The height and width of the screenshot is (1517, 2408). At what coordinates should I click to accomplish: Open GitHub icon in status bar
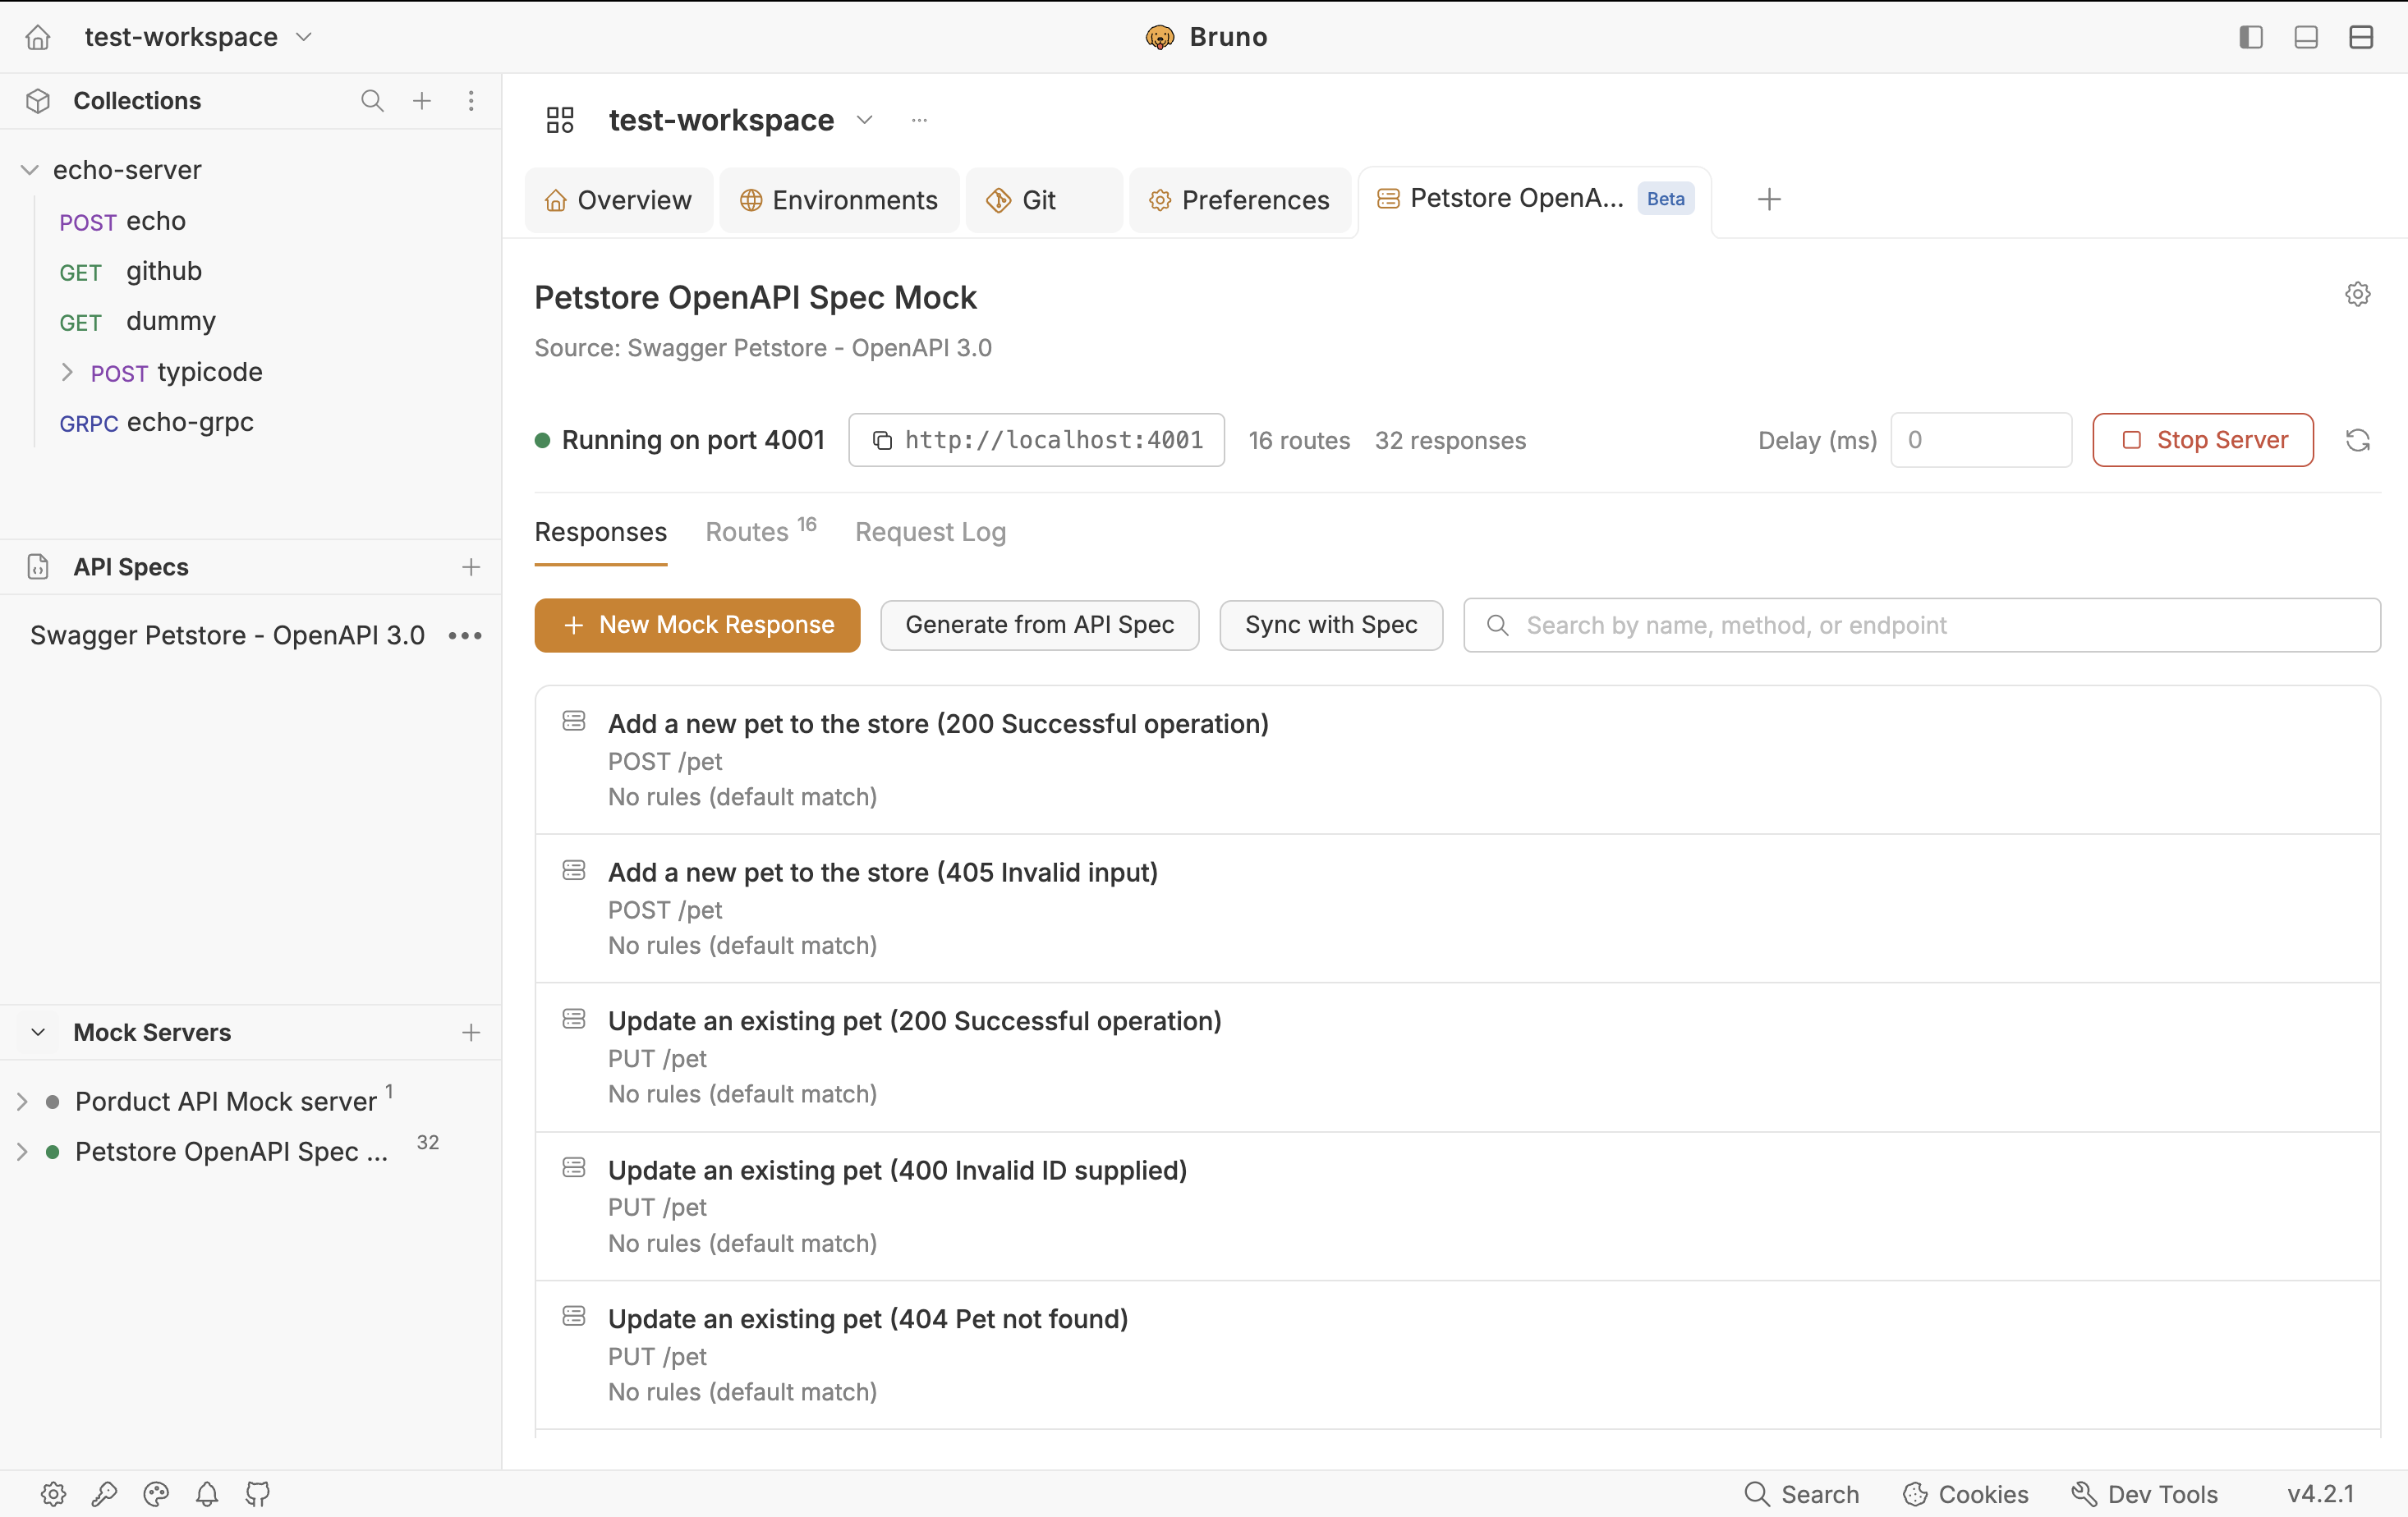pos(258,1494)
